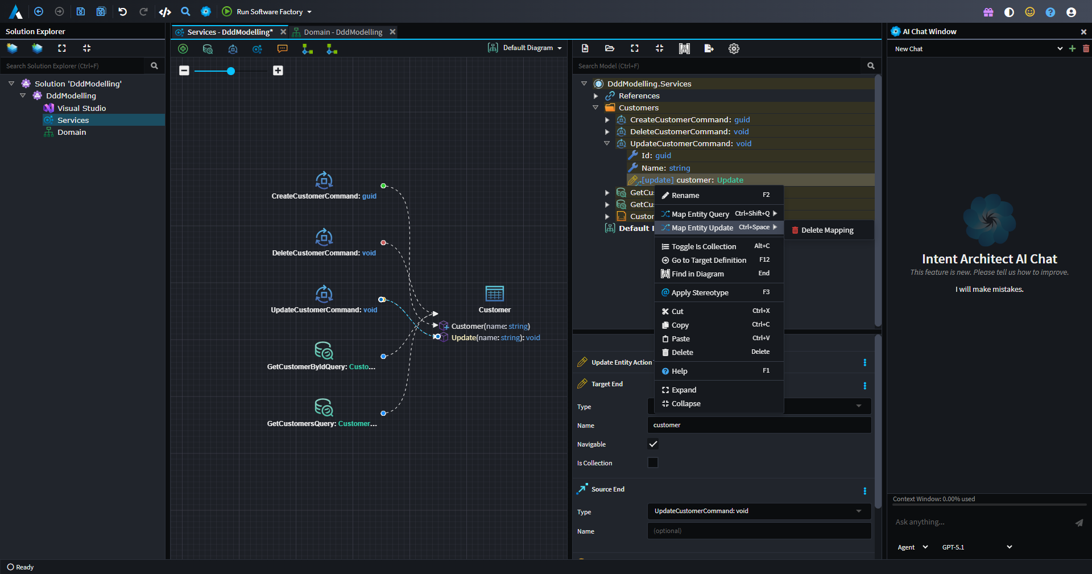The image size is (1092, 574).
Task: Open the search icon in the top bar
Action: [185, 11]
